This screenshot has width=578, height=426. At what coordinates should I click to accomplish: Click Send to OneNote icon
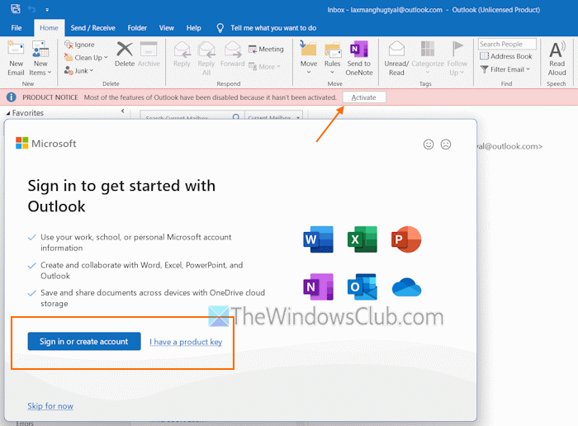tap(358, 50)
